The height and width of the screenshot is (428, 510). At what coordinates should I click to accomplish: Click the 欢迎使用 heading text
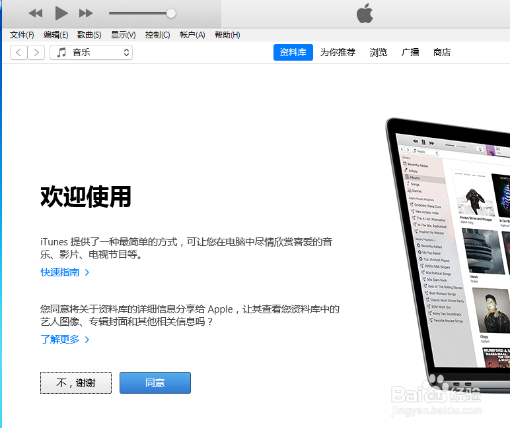click(x=86, y=197)
